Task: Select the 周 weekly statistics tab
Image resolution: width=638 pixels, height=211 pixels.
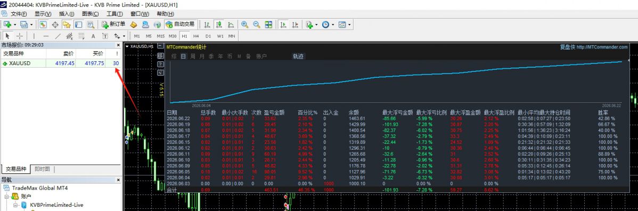Action: [192, 56]
